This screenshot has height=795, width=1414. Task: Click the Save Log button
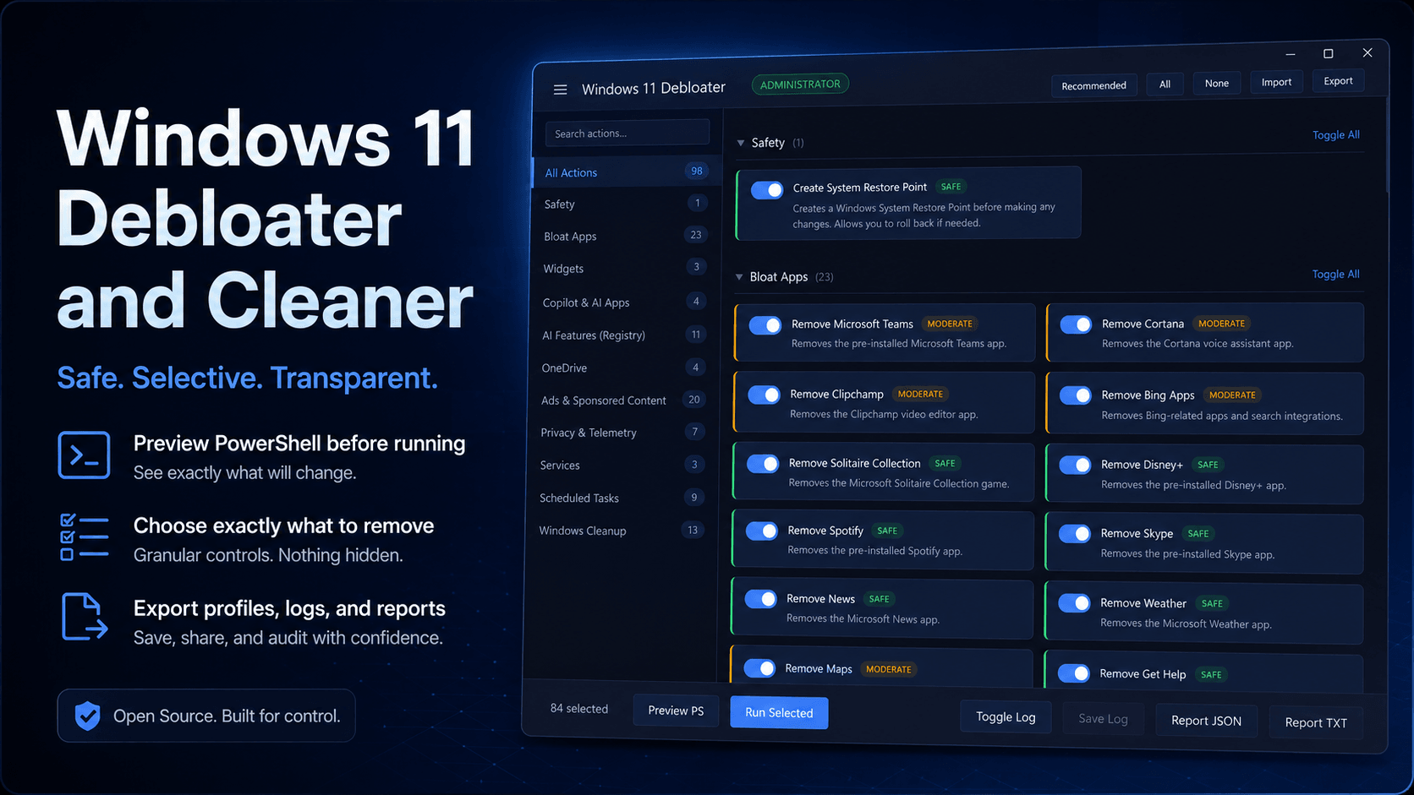tap(1103, 719)
